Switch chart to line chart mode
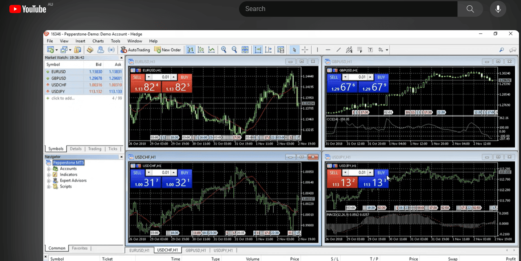Viewport: 521px width, 261px height. [211, 50]
